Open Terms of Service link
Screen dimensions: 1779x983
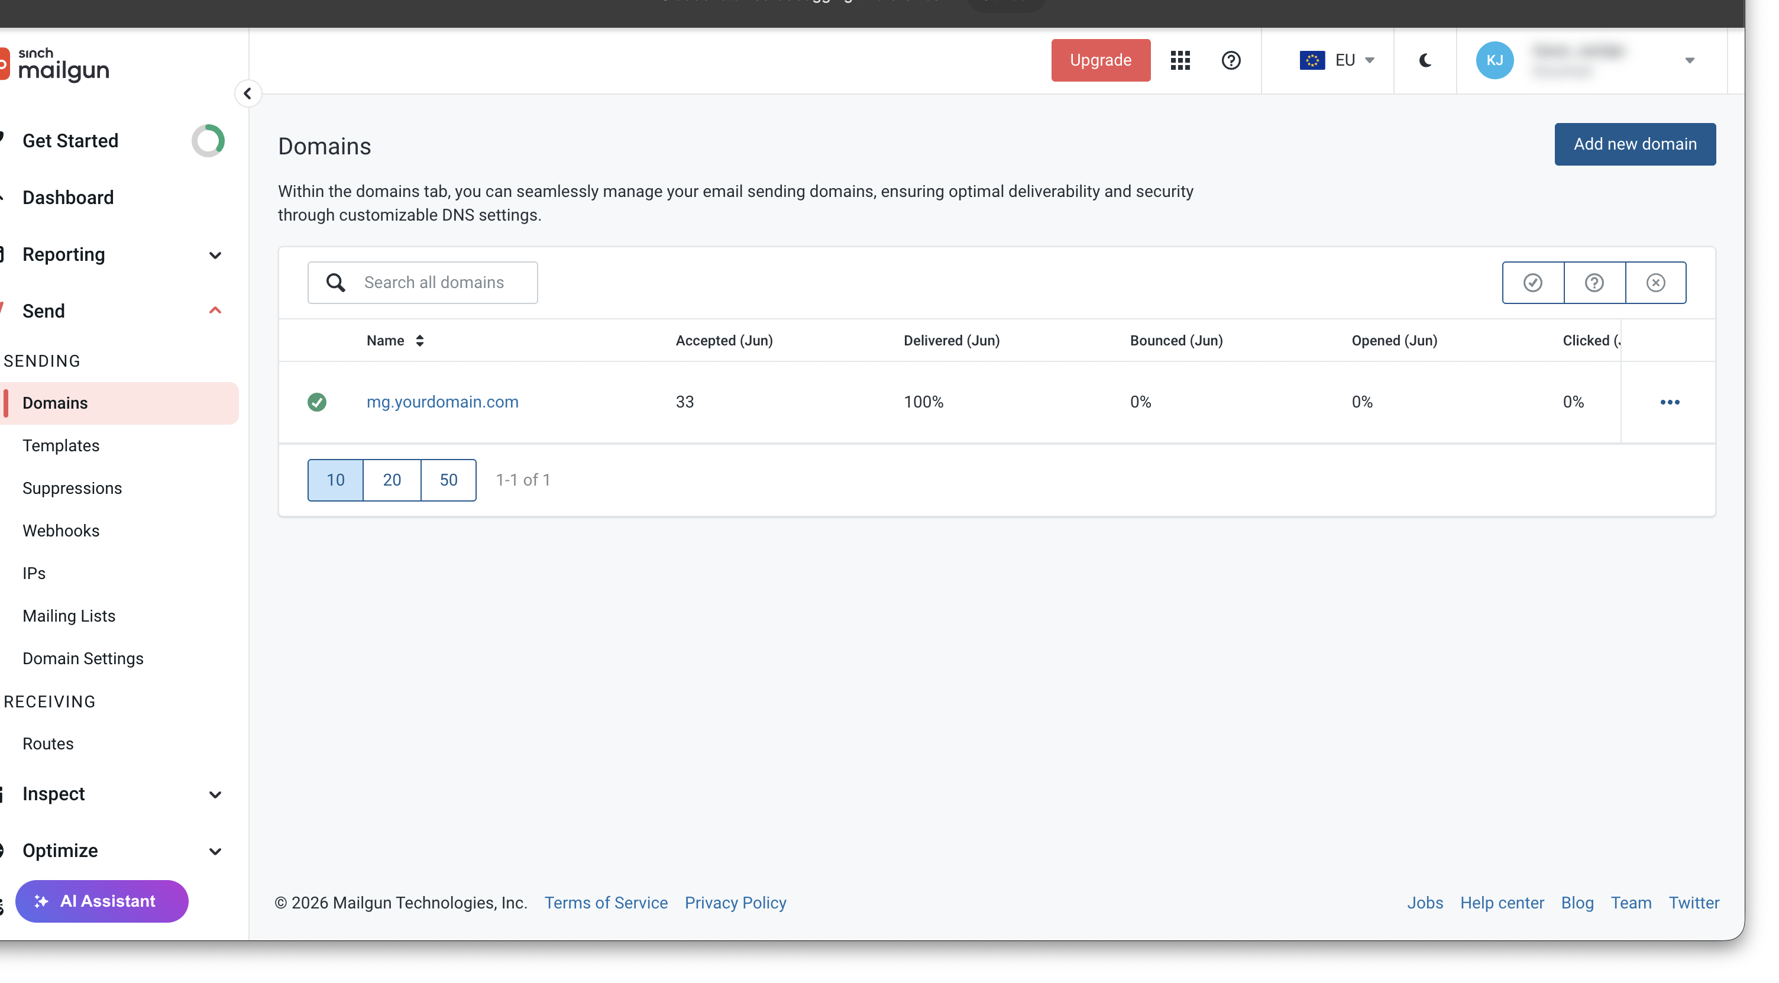click(606, 903)
